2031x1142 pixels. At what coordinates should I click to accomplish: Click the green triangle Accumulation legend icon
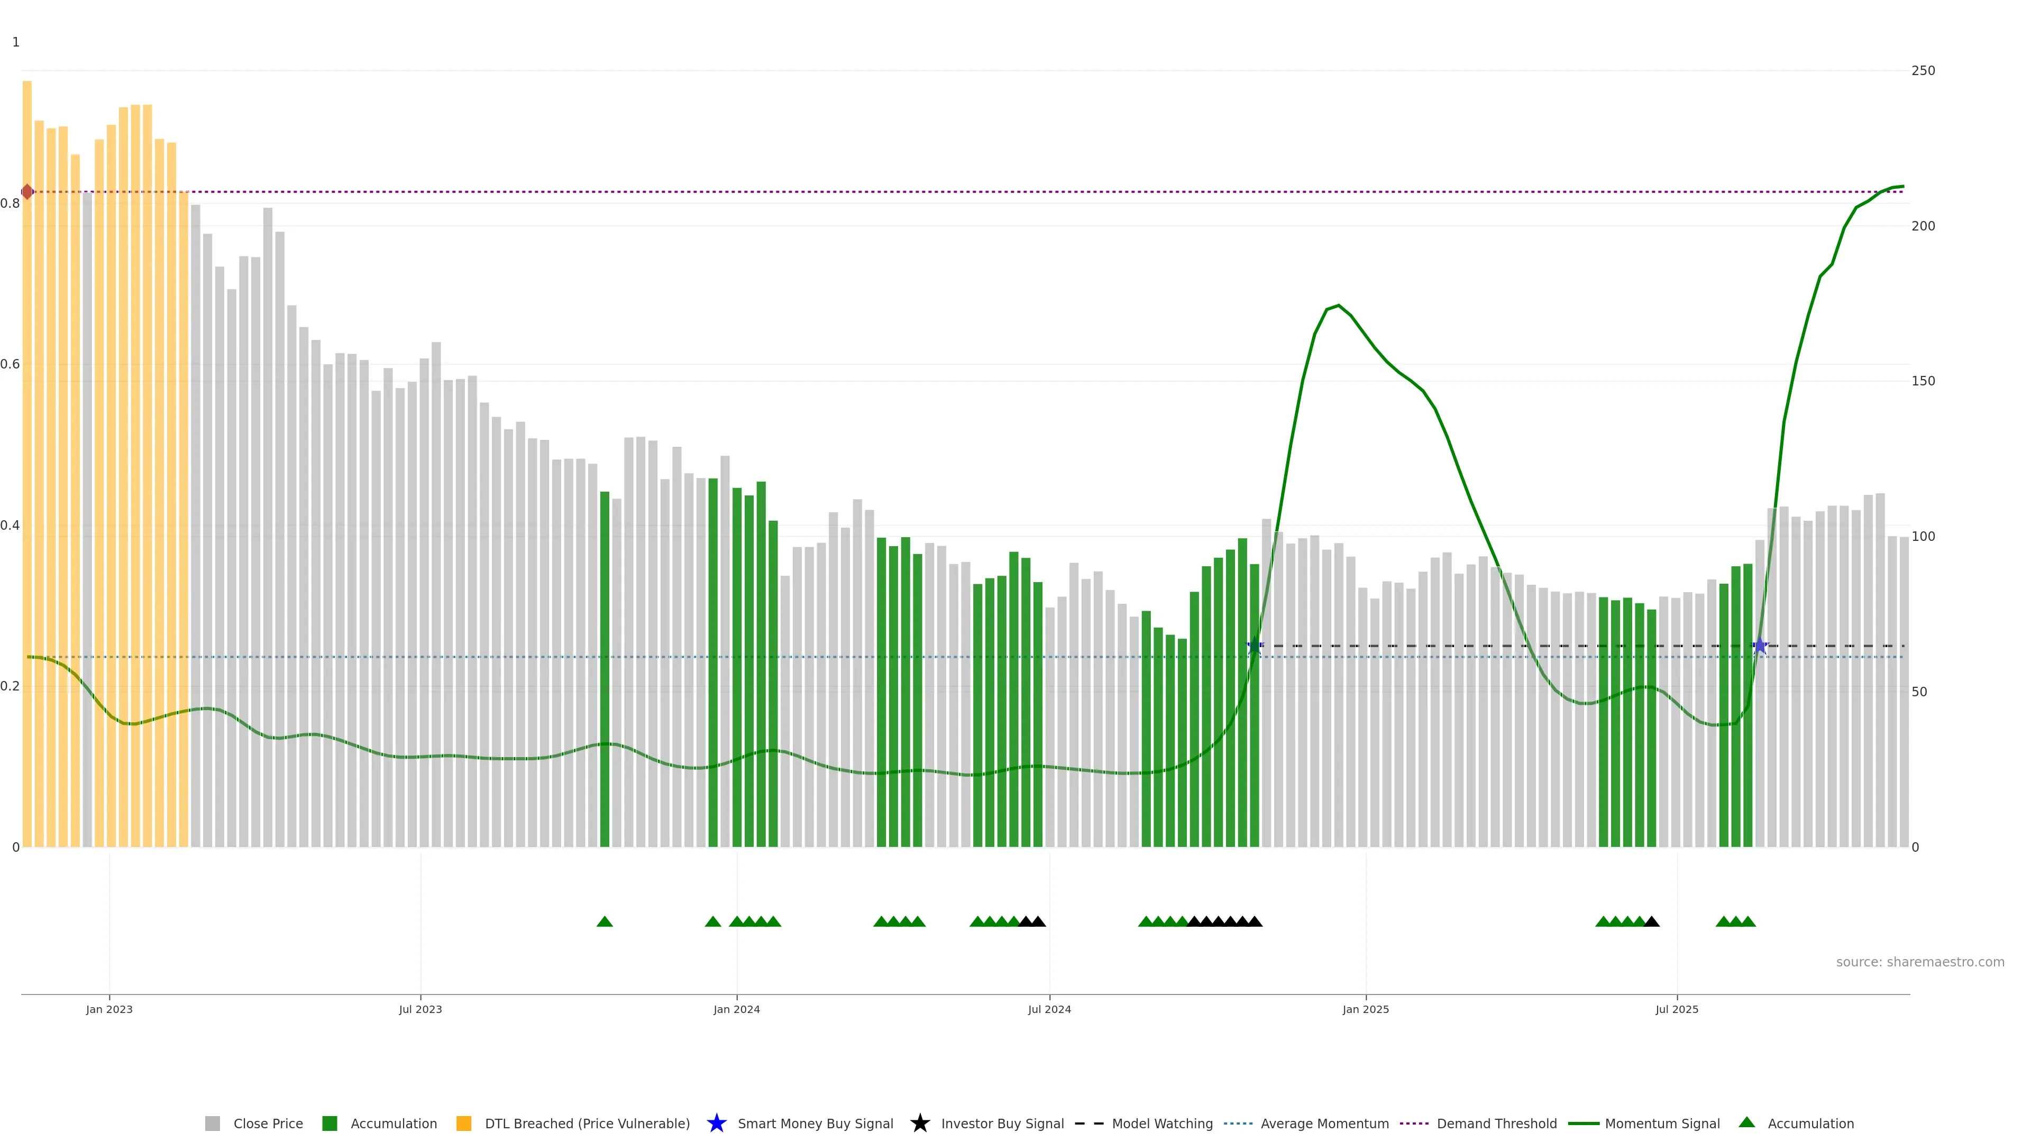pyautogui.click(x=1746, y=1123)
